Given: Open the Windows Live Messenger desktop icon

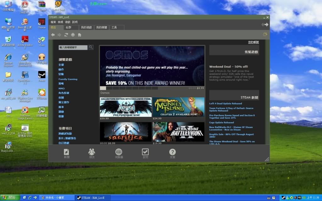Looking at the screenshot, I should (25, 95).
